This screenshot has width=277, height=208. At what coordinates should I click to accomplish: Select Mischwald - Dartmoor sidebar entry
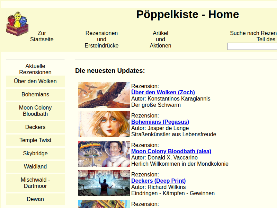[x=35, y=183]
